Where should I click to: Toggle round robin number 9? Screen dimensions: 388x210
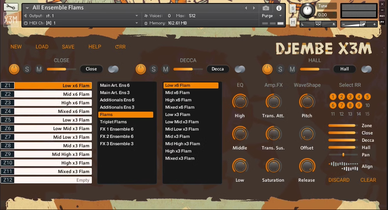coord(359,106)
